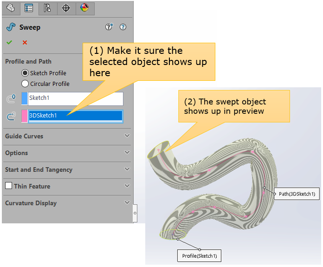Expand the Options section
Image resolution: width=323 pixels, height=267 pixels.
(127, 152)
